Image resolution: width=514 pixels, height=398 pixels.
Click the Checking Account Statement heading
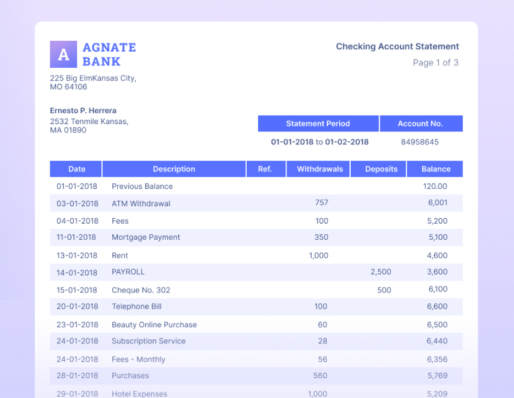click(x=397, y=47)
